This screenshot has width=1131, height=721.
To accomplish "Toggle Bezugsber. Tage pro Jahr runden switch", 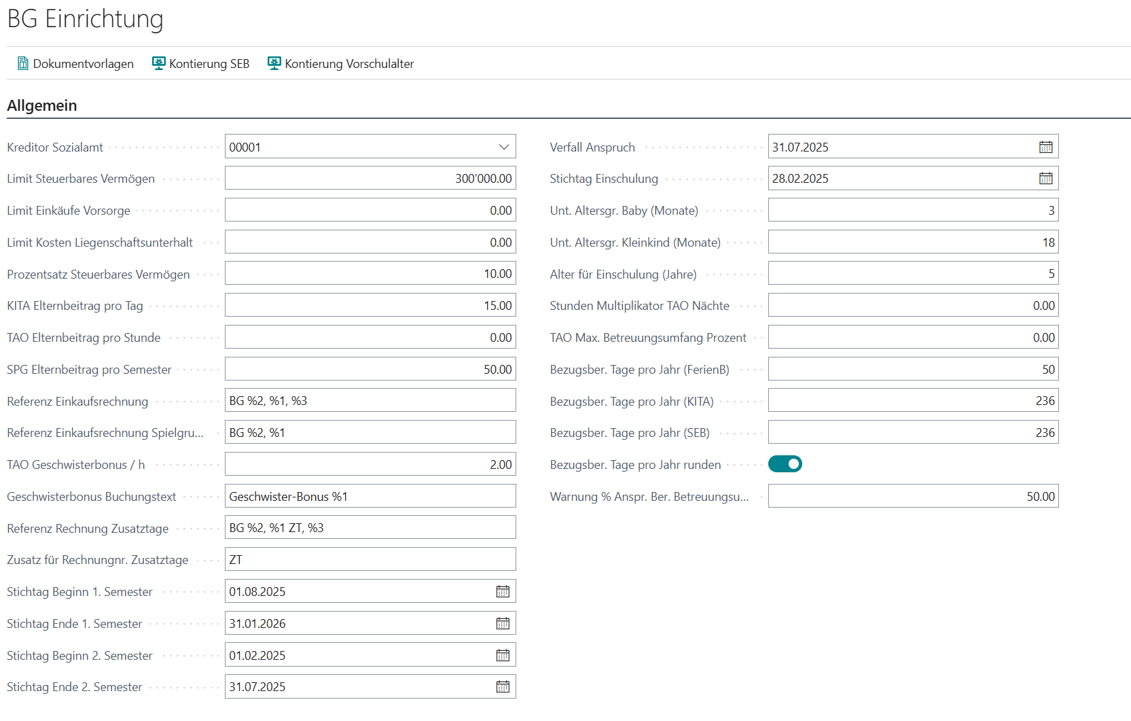I will coord(785,464).
